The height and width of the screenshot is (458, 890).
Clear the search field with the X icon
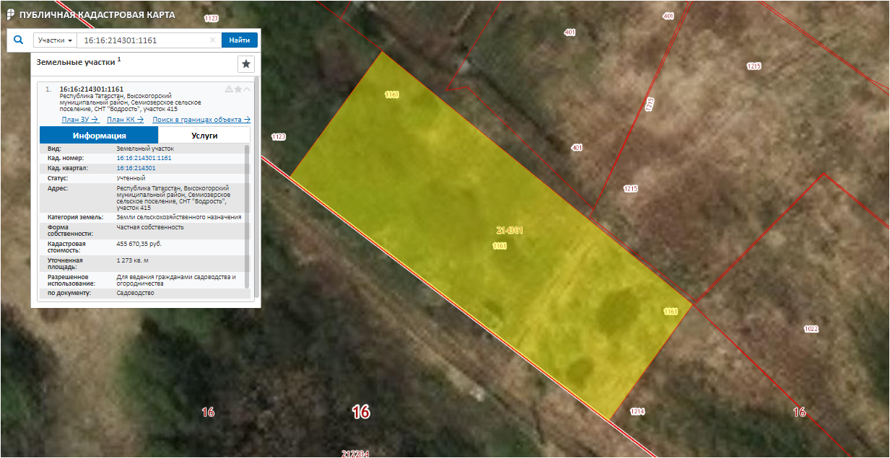[212, 40]
